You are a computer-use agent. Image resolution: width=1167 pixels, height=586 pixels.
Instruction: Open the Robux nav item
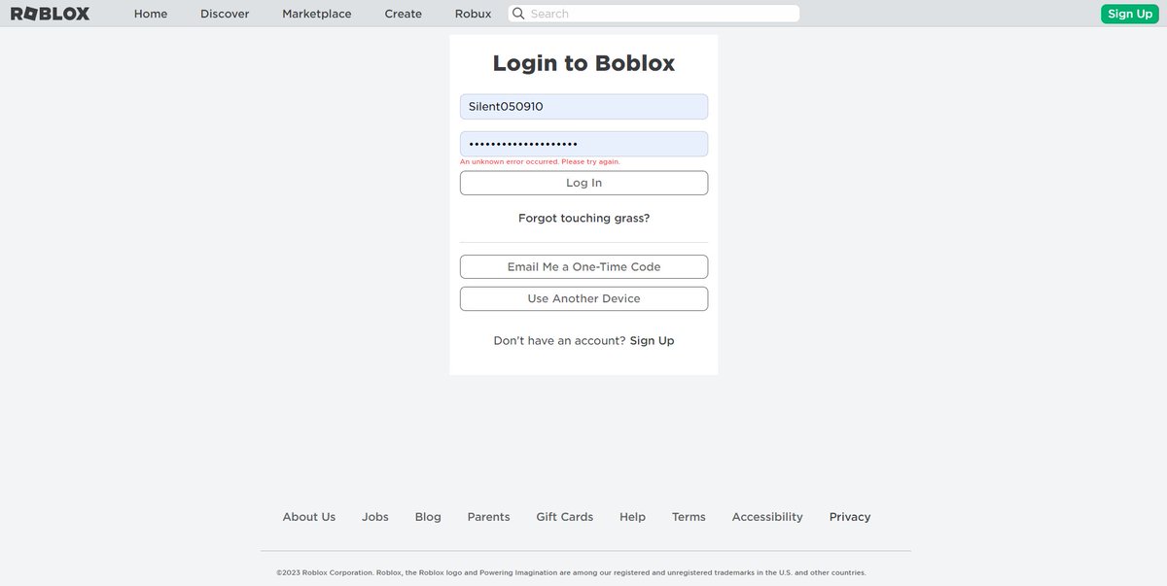point(473,14)
